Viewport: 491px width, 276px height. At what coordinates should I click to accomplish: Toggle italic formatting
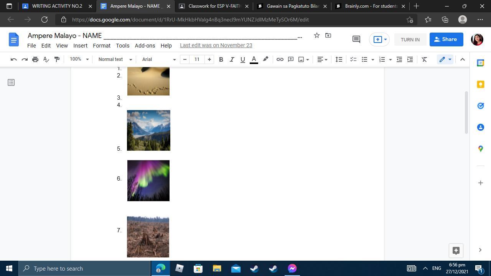(x=232, y=59)
